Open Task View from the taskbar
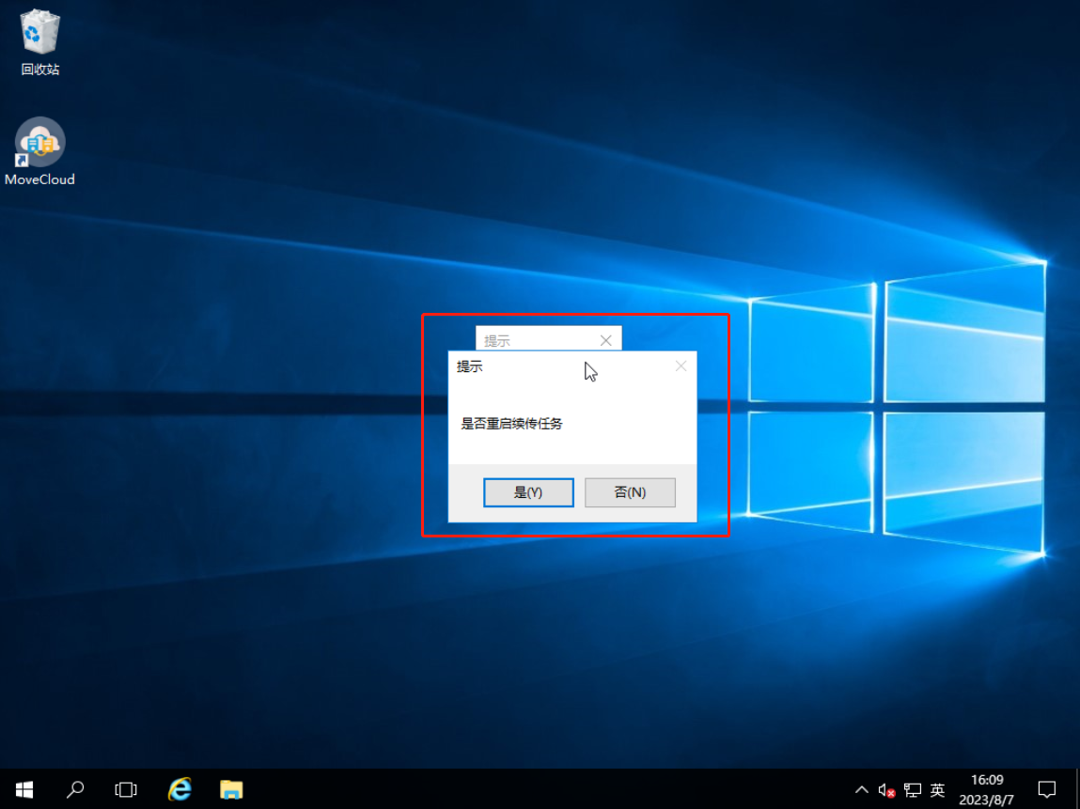1080x809 pixels. click(x=126, y=789)
